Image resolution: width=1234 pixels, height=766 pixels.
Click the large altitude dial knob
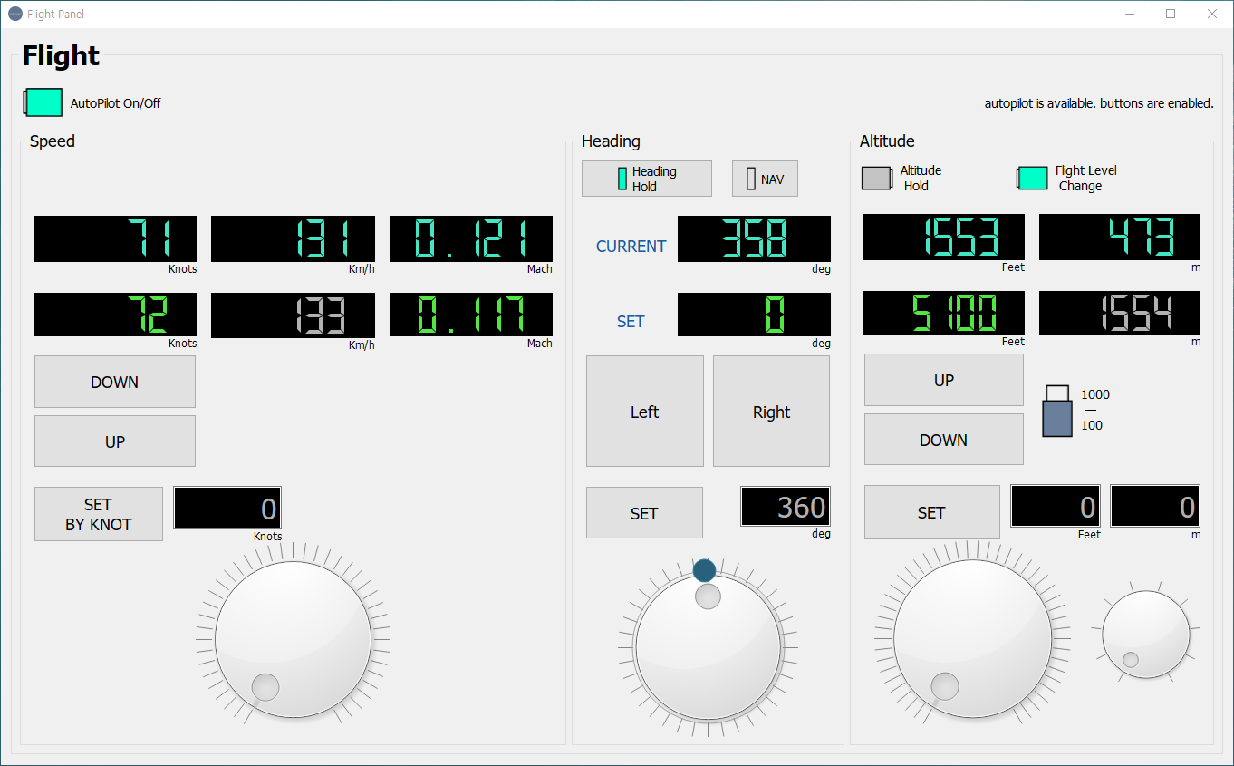pos(972,638)
